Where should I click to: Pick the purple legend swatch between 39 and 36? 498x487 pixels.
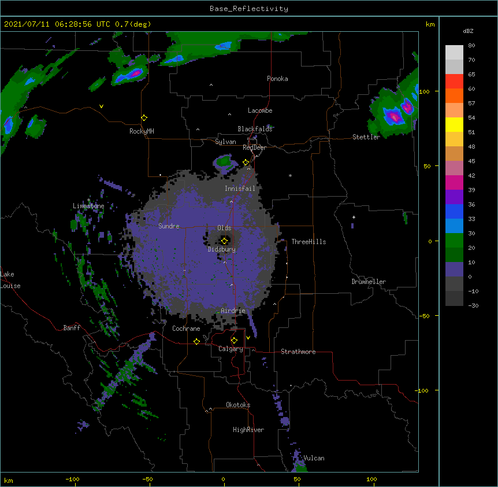point(454,197)
